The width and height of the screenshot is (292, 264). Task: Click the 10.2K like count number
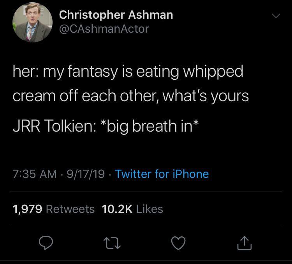[117, 209]
